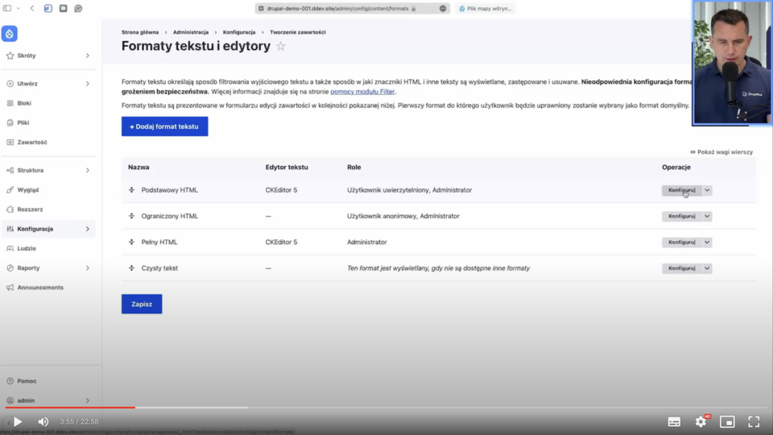
Task: Click the Pliki file icon
Action: [10, 122]
